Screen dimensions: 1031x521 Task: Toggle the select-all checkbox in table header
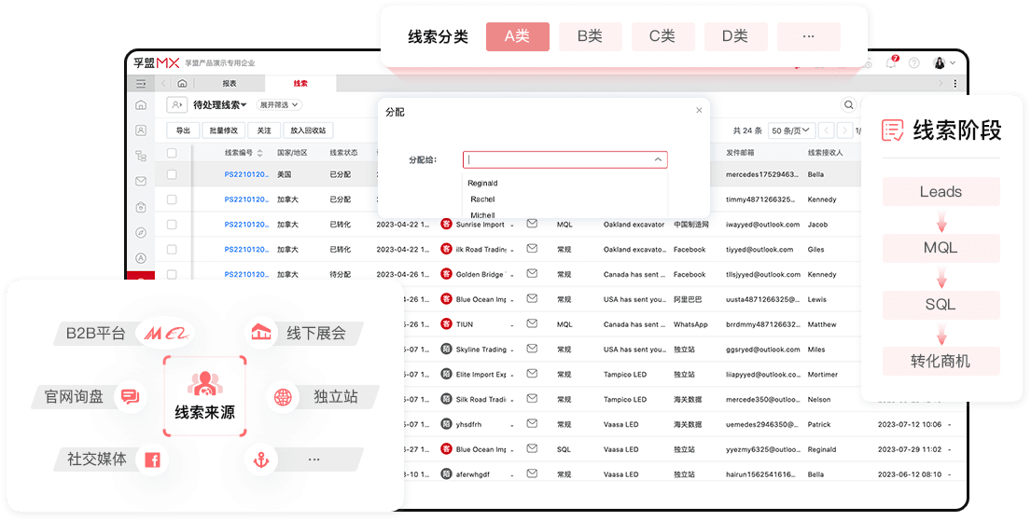[x=172, y=152]
